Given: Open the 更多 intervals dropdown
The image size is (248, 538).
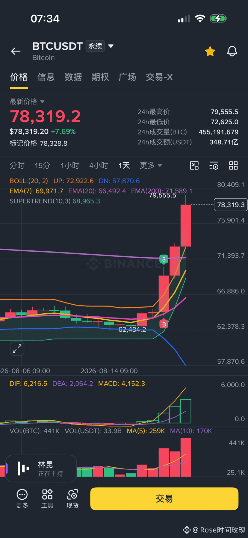Looking at the screenshot, I should coord(151,165).
